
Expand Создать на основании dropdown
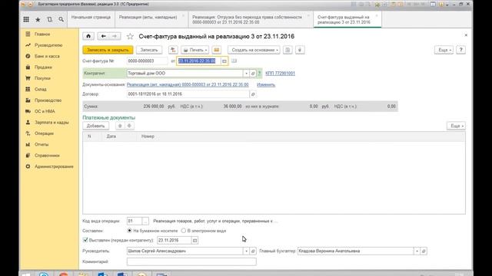point(254,50)
